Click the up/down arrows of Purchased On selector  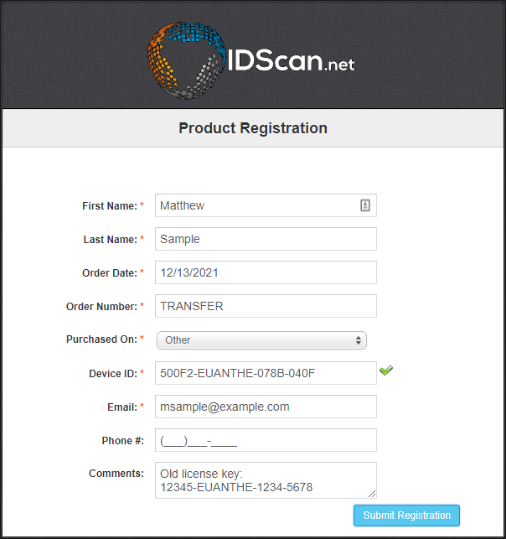click(x=359, y=340)
